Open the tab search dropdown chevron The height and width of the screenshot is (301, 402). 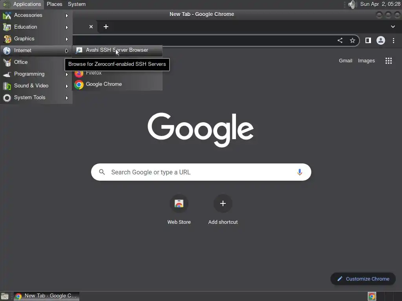tap(393, 27)
